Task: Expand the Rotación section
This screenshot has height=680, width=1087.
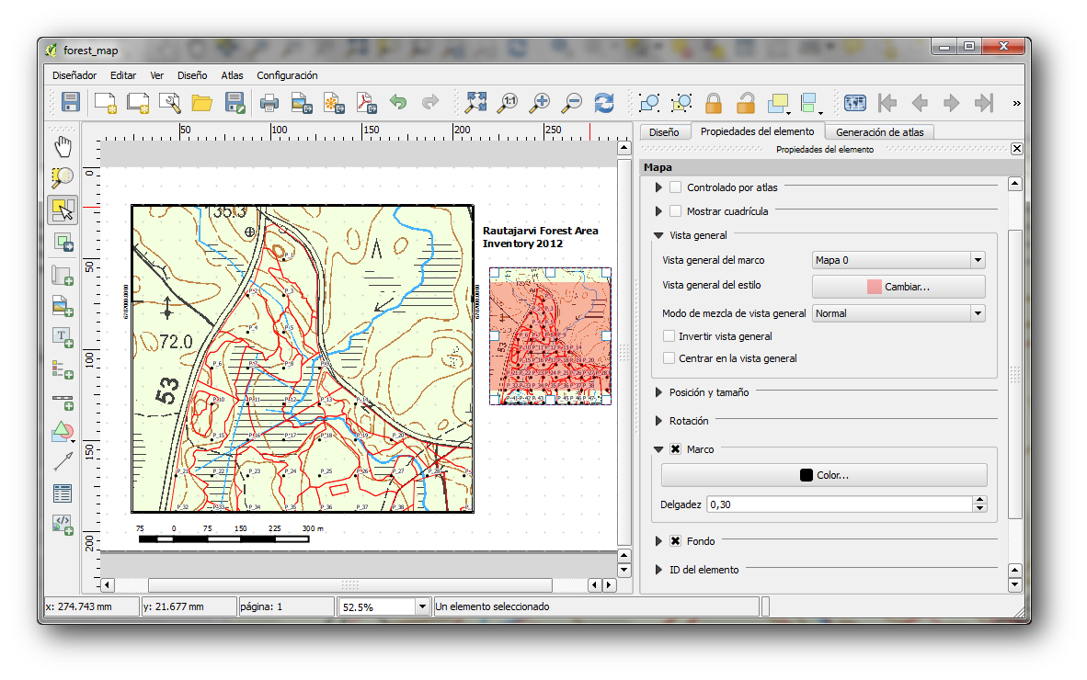Action: click(658, 421)
